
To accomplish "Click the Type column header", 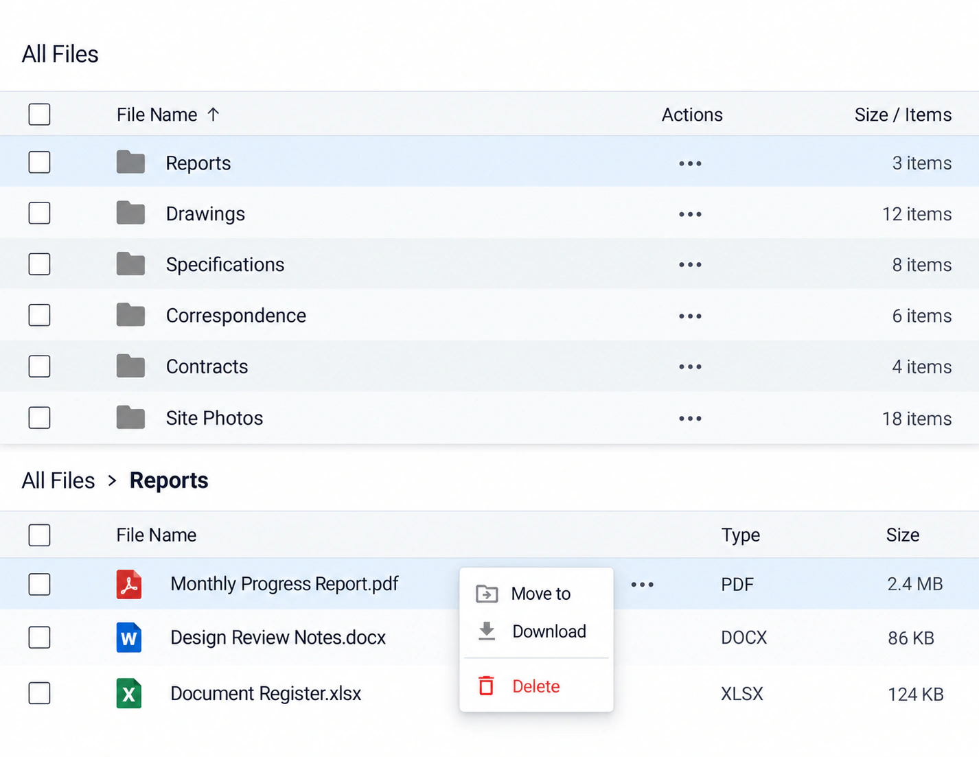I will tap(740, 535).
